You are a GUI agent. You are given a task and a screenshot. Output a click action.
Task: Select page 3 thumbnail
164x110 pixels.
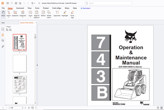point(20,84)
